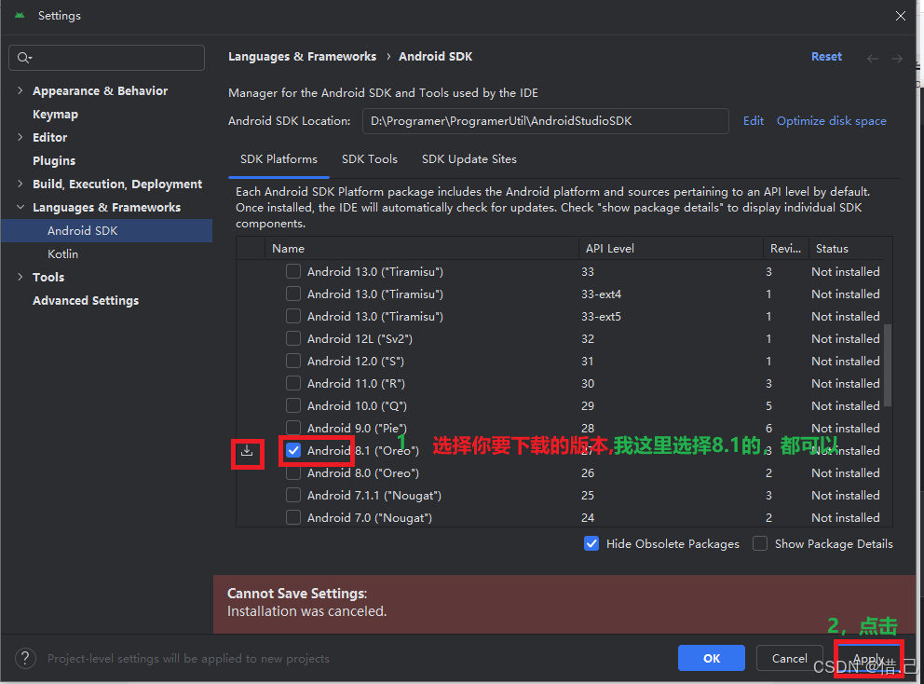Screen dimensions: 924x684
Task: Expand Build, Execution, Deployment section
Action: pyautogui.click(x=20, y=184)
